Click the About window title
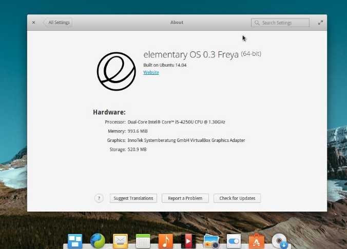Image resolution: width=347 pixels, height=249 pixels. [177, 23]
